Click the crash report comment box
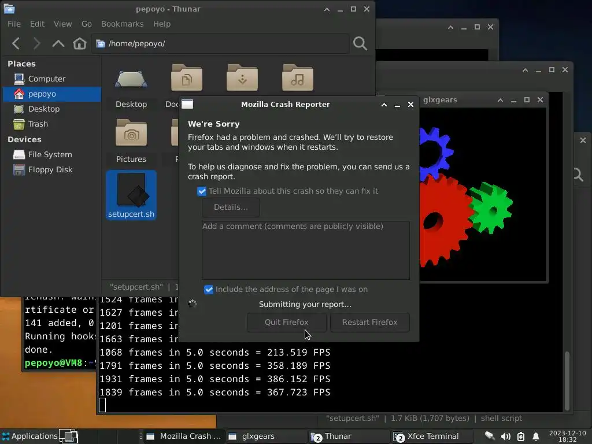Viewport: 592px width, 444px height. click(305, 250)
